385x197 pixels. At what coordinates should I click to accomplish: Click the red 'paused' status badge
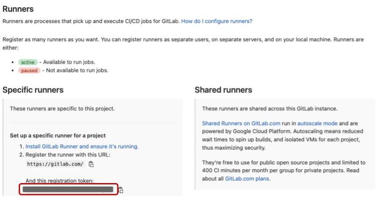[x=29, y=70]
